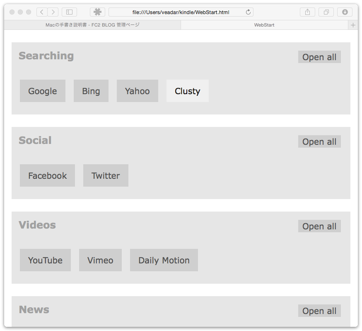Open the Bing link
Viewport: 362px width, 331px height.
(91, 91)
